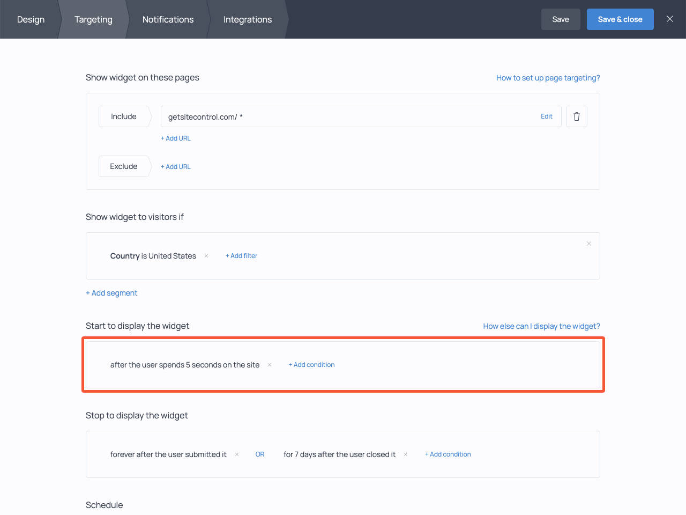Edit the getsitecontrol.com URL rule

tap(546, 116)
